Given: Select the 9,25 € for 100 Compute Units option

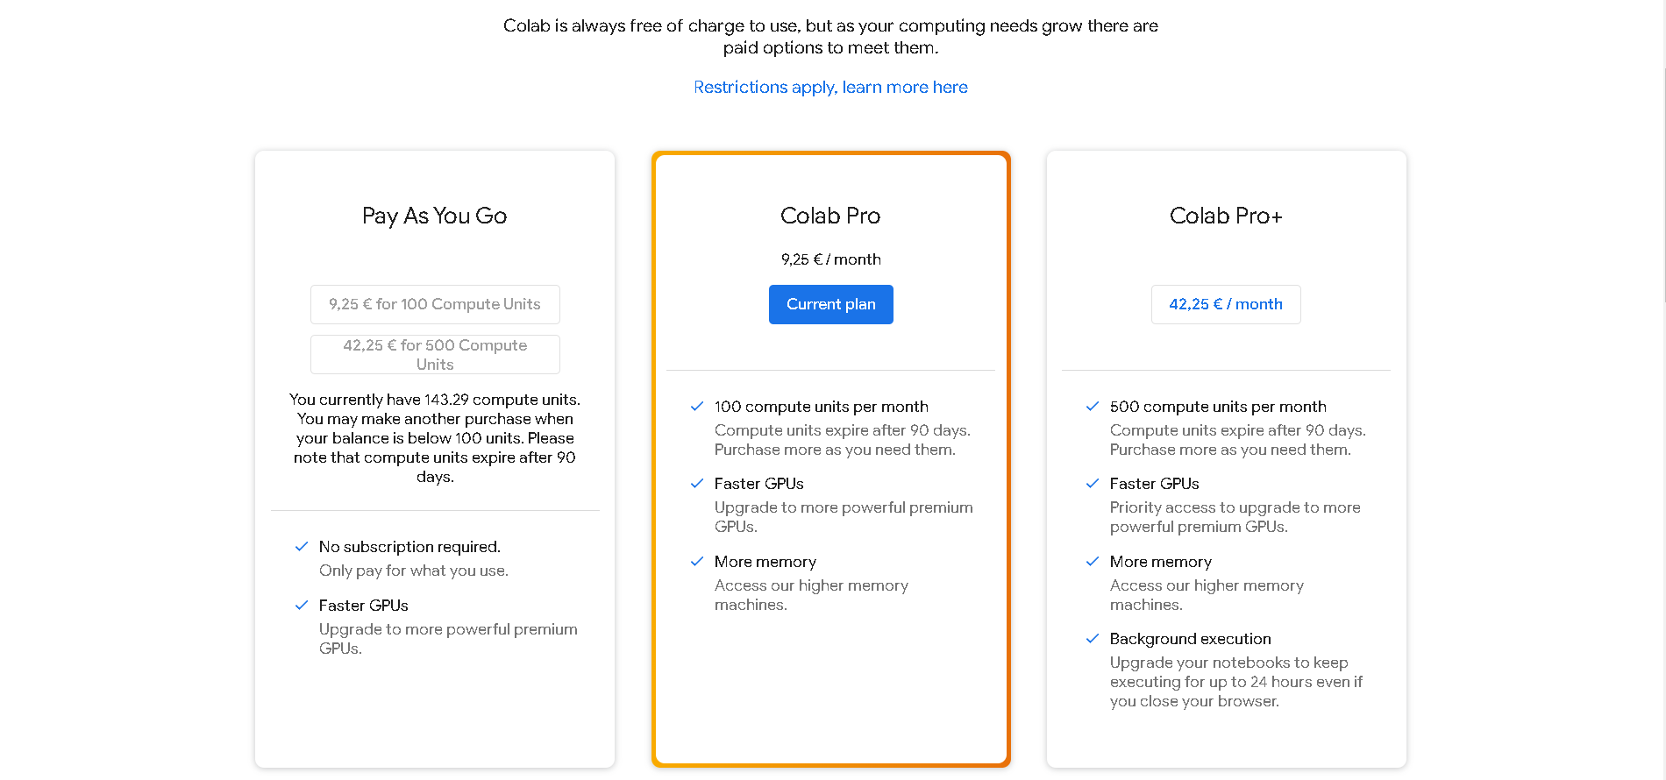Looking at the screenshot, I should click(x=435, y=304).
